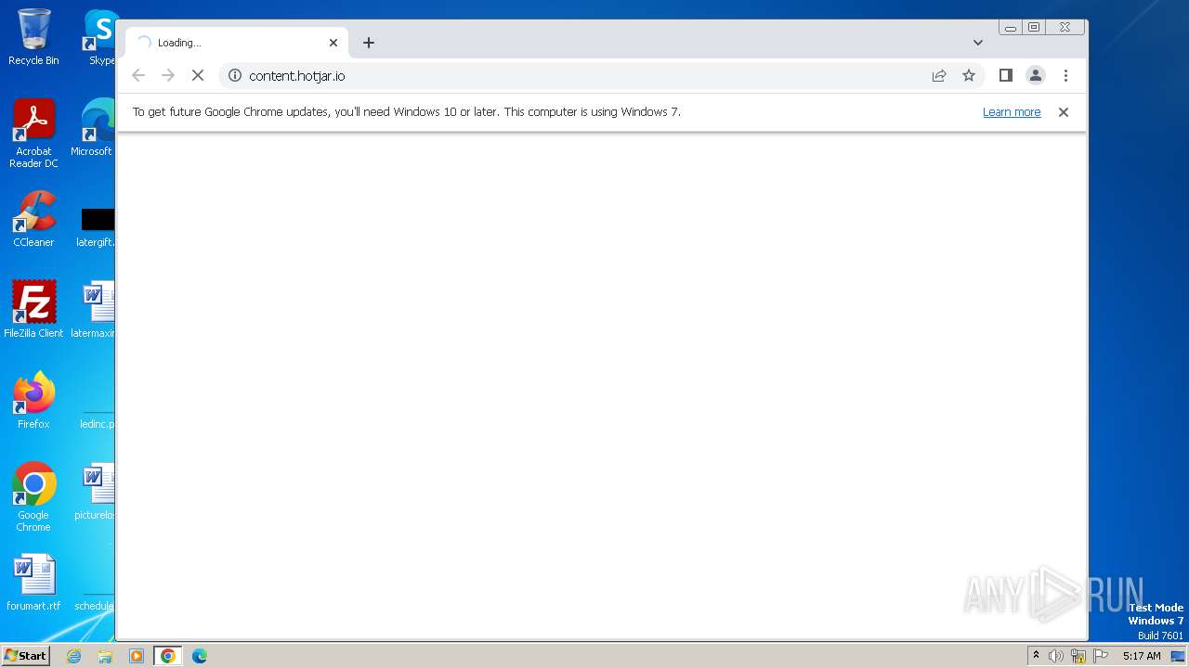
Task: Open Chrome profile avatar menu
Action: click(1036, 75)
